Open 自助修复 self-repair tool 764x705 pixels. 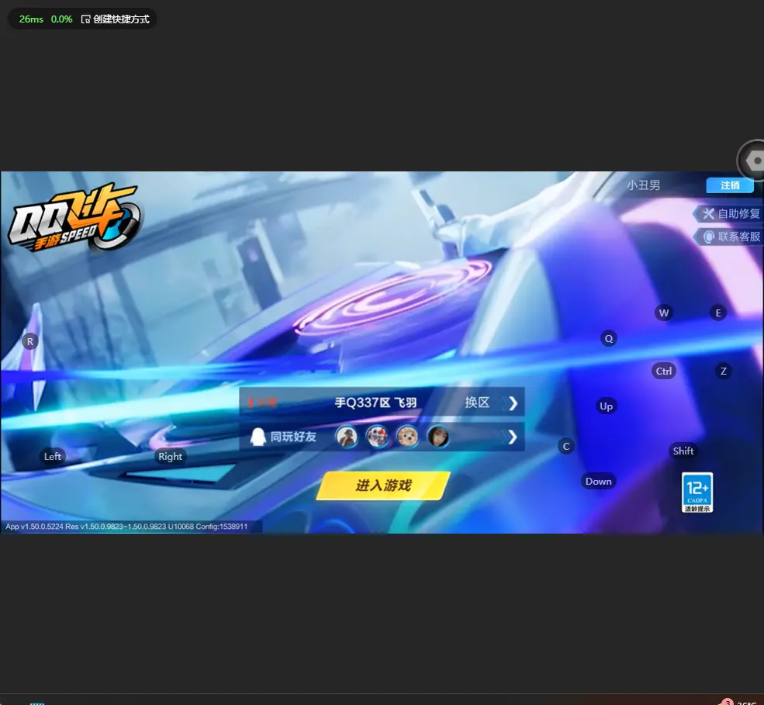point(728,213)
